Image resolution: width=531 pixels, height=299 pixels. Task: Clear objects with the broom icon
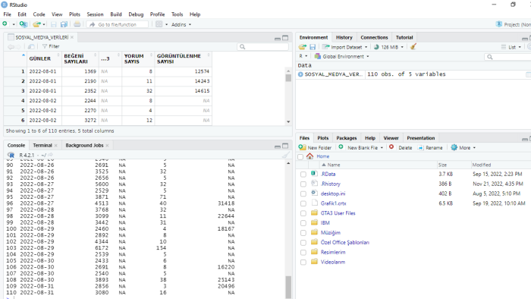(413, 47)
